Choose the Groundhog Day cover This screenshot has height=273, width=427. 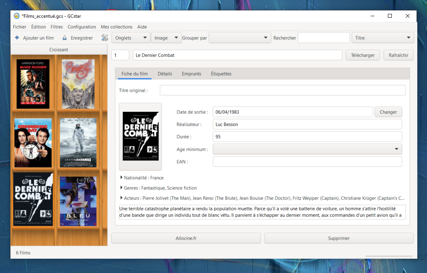pyautogui.click(x=33, y=143)
